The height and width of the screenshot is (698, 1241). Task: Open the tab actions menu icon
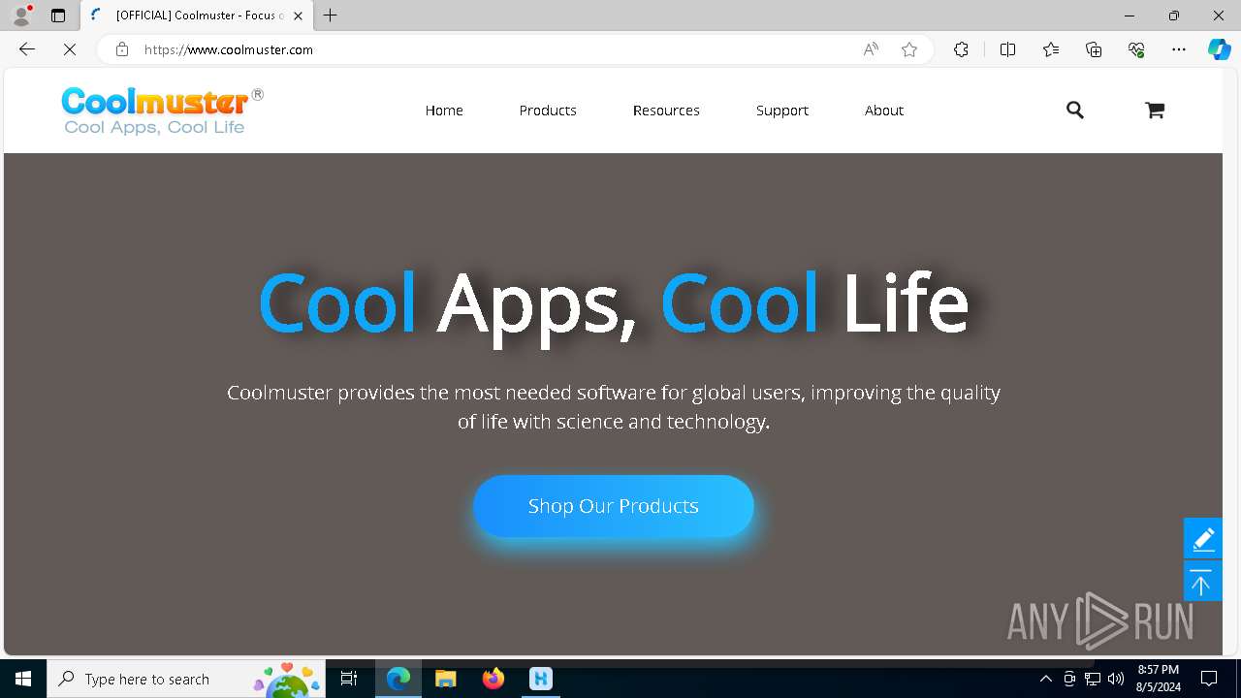coord(58,16)
